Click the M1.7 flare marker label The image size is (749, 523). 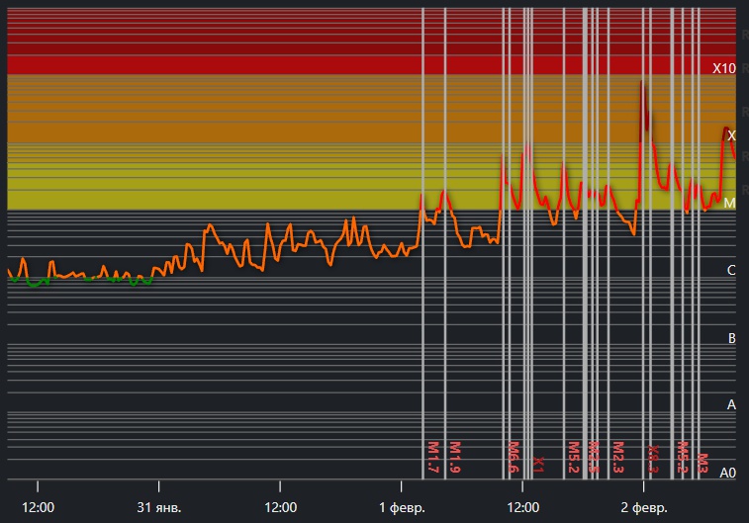432,458
